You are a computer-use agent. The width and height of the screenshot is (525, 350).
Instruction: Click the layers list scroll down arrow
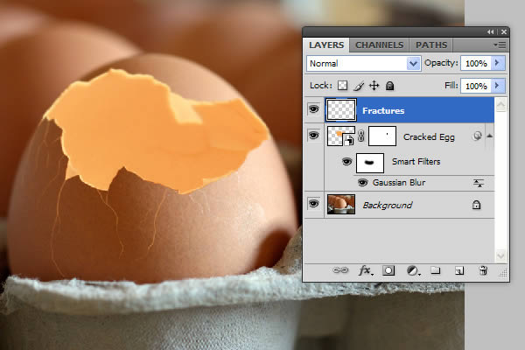point(500,255)
